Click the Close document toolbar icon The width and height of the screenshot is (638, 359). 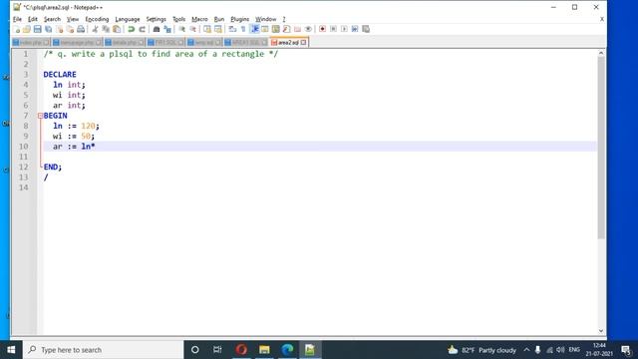(x=60, y=29)
